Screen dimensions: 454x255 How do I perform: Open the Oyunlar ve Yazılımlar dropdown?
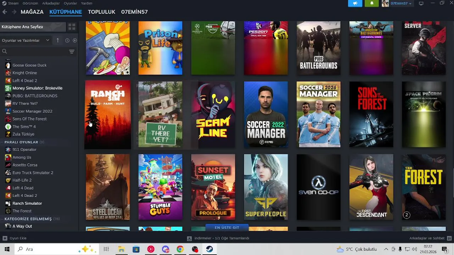26,40
